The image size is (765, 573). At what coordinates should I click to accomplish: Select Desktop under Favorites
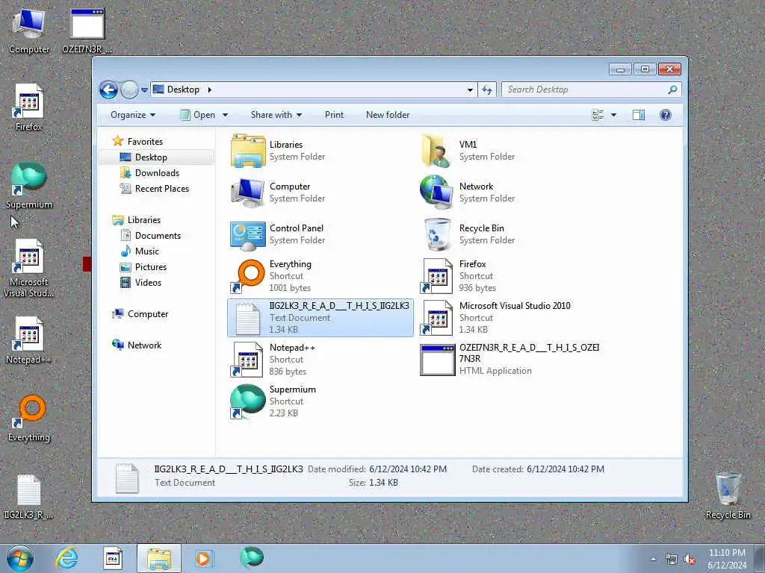151,157
